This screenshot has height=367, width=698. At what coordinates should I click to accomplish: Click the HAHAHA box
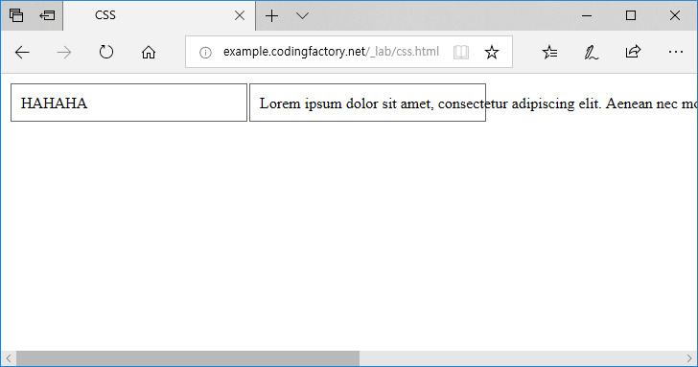(128, 103)
